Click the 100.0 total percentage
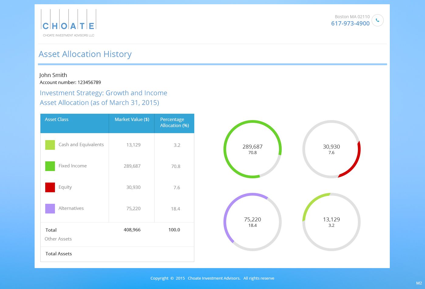The height and width of the screenshot is (289, 425). pos(174,230)
